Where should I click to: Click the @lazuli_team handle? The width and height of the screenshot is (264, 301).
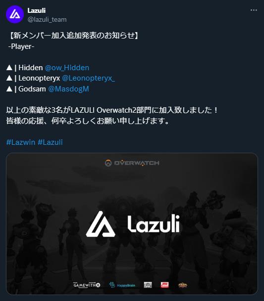tap(47, 20)
